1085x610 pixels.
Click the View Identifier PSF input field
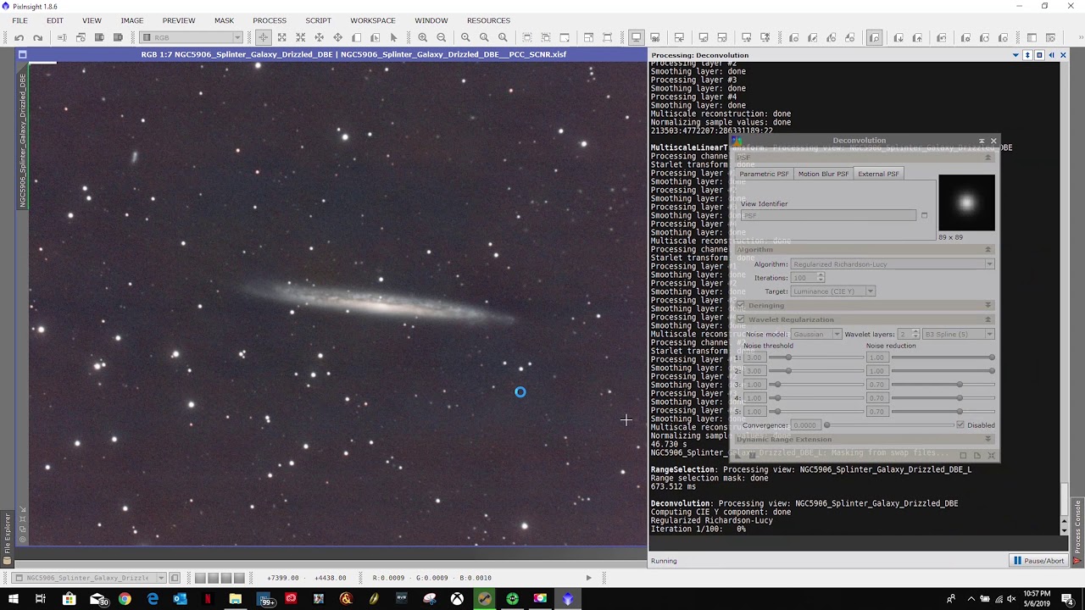point(827,215)
